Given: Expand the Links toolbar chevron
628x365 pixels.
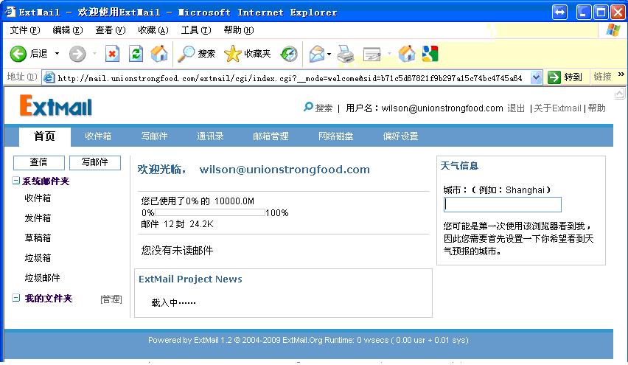Looking at the screenshot, I should pyautogui.click(x=621, y=74).
